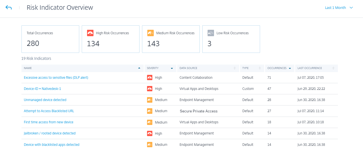Click the High severity icon for DLP alert row
Screen dimensions: 363x150
coord(150,78)
